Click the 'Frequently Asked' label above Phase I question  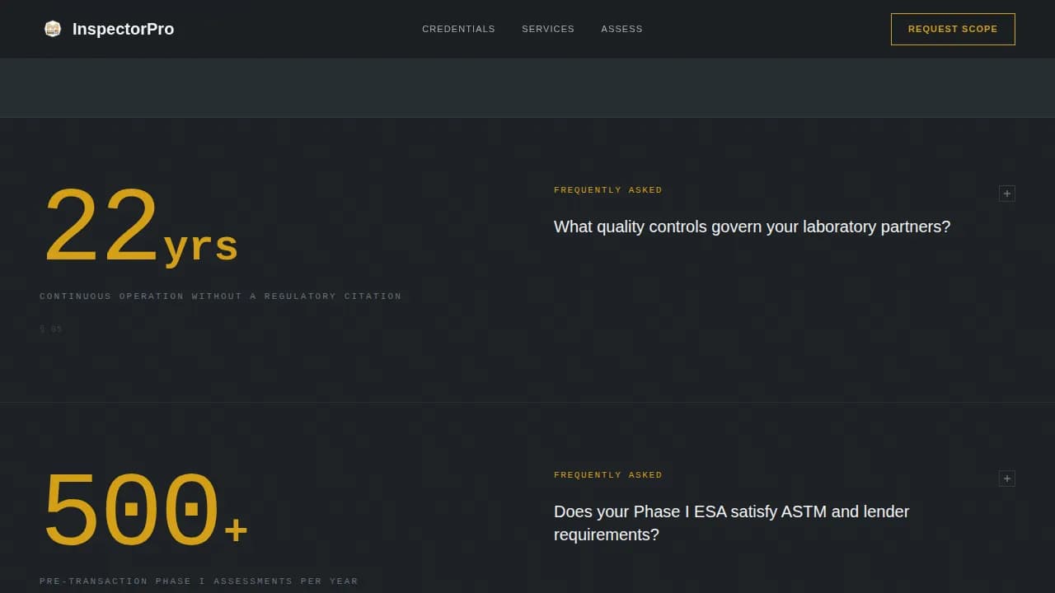click(608, 475)
